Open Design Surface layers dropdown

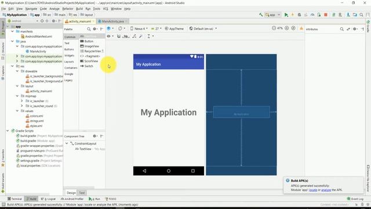coord(110,28)
